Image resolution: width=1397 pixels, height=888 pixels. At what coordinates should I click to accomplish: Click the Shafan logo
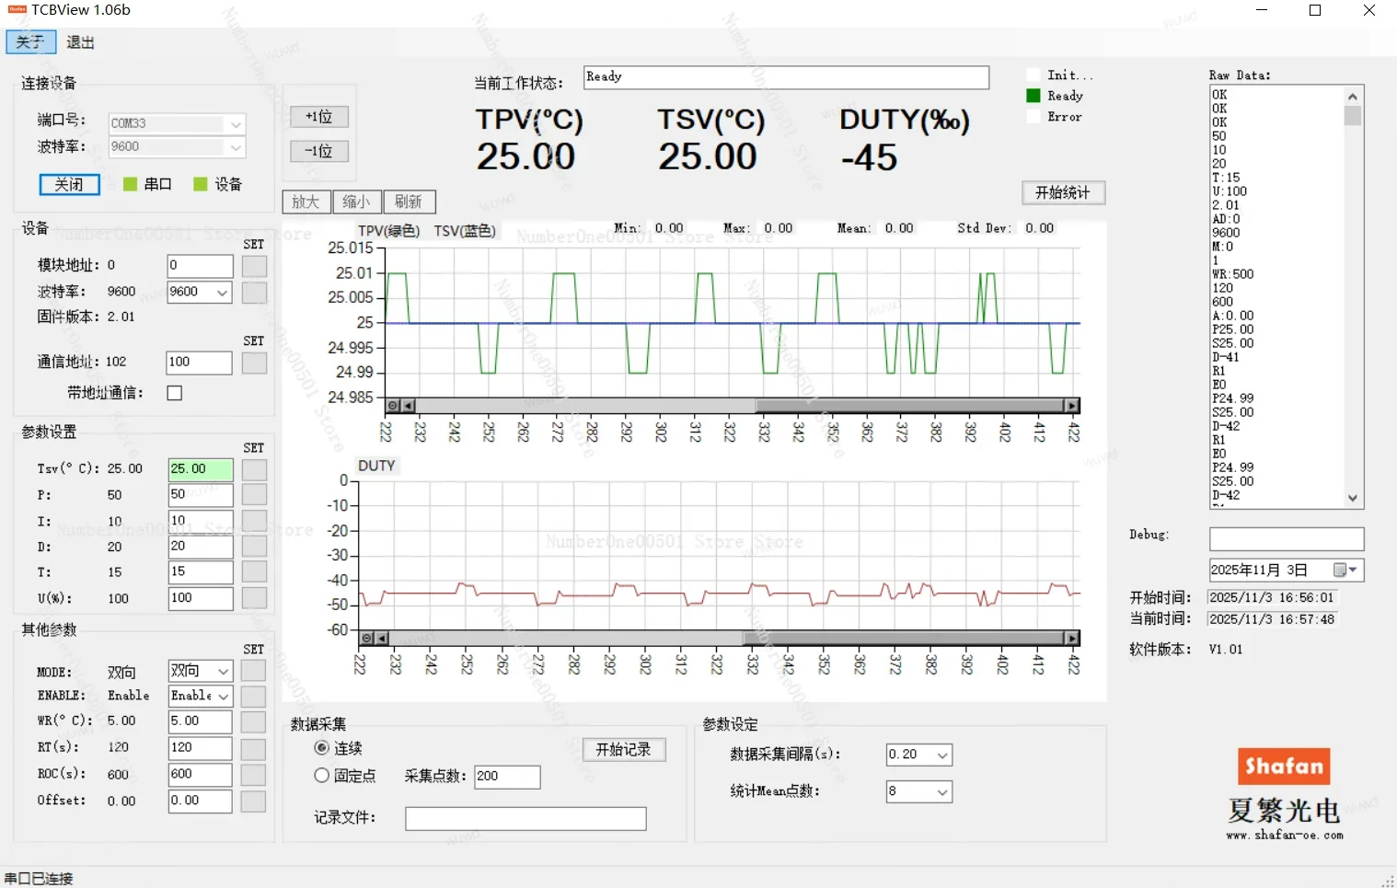[x=1283, y=767]
